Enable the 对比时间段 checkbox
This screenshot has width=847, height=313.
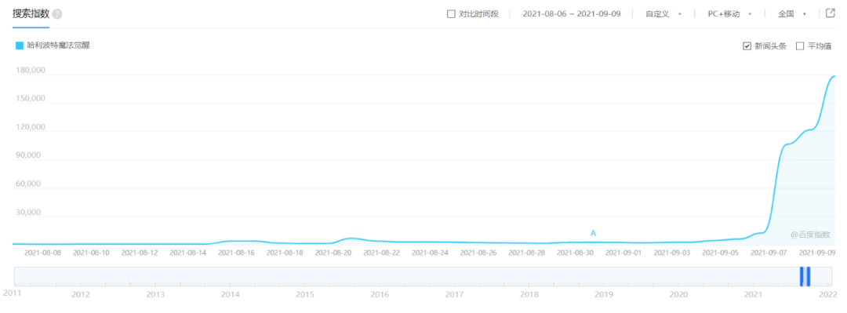[451, 14]
